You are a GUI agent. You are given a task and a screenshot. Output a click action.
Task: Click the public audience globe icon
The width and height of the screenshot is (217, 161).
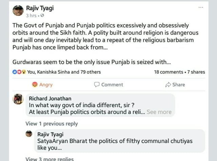42,16
